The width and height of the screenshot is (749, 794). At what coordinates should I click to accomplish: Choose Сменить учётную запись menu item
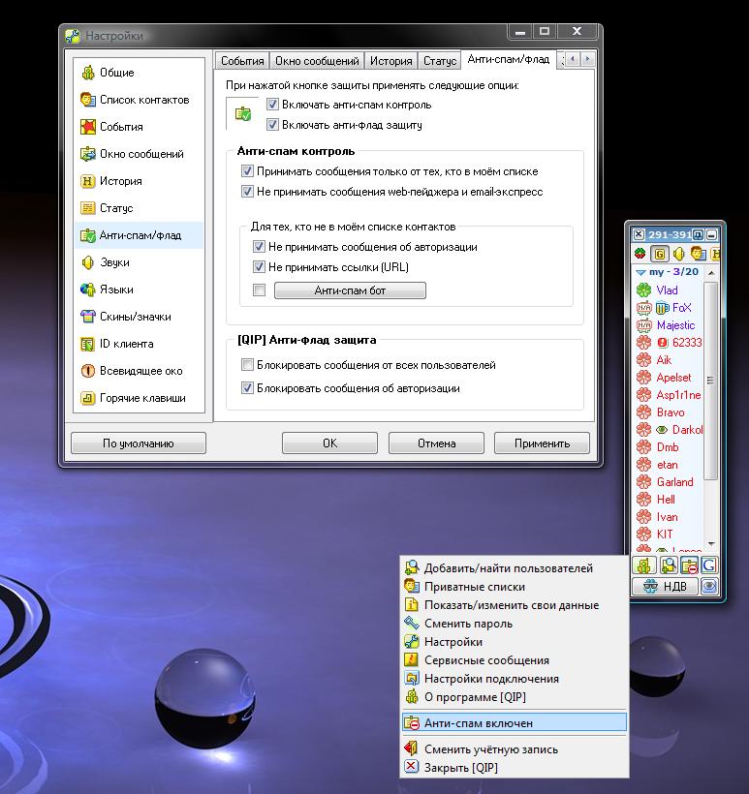[x=515, y=748]
